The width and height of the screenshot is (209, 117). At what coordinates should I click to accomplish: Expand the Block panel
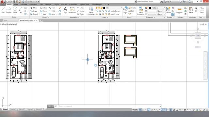click(129, 17)
